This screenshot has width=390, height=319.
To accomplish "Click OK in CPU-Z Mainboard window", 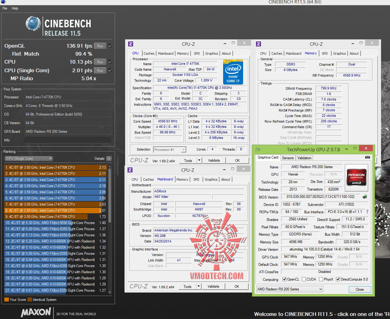I will coord(237,286).
